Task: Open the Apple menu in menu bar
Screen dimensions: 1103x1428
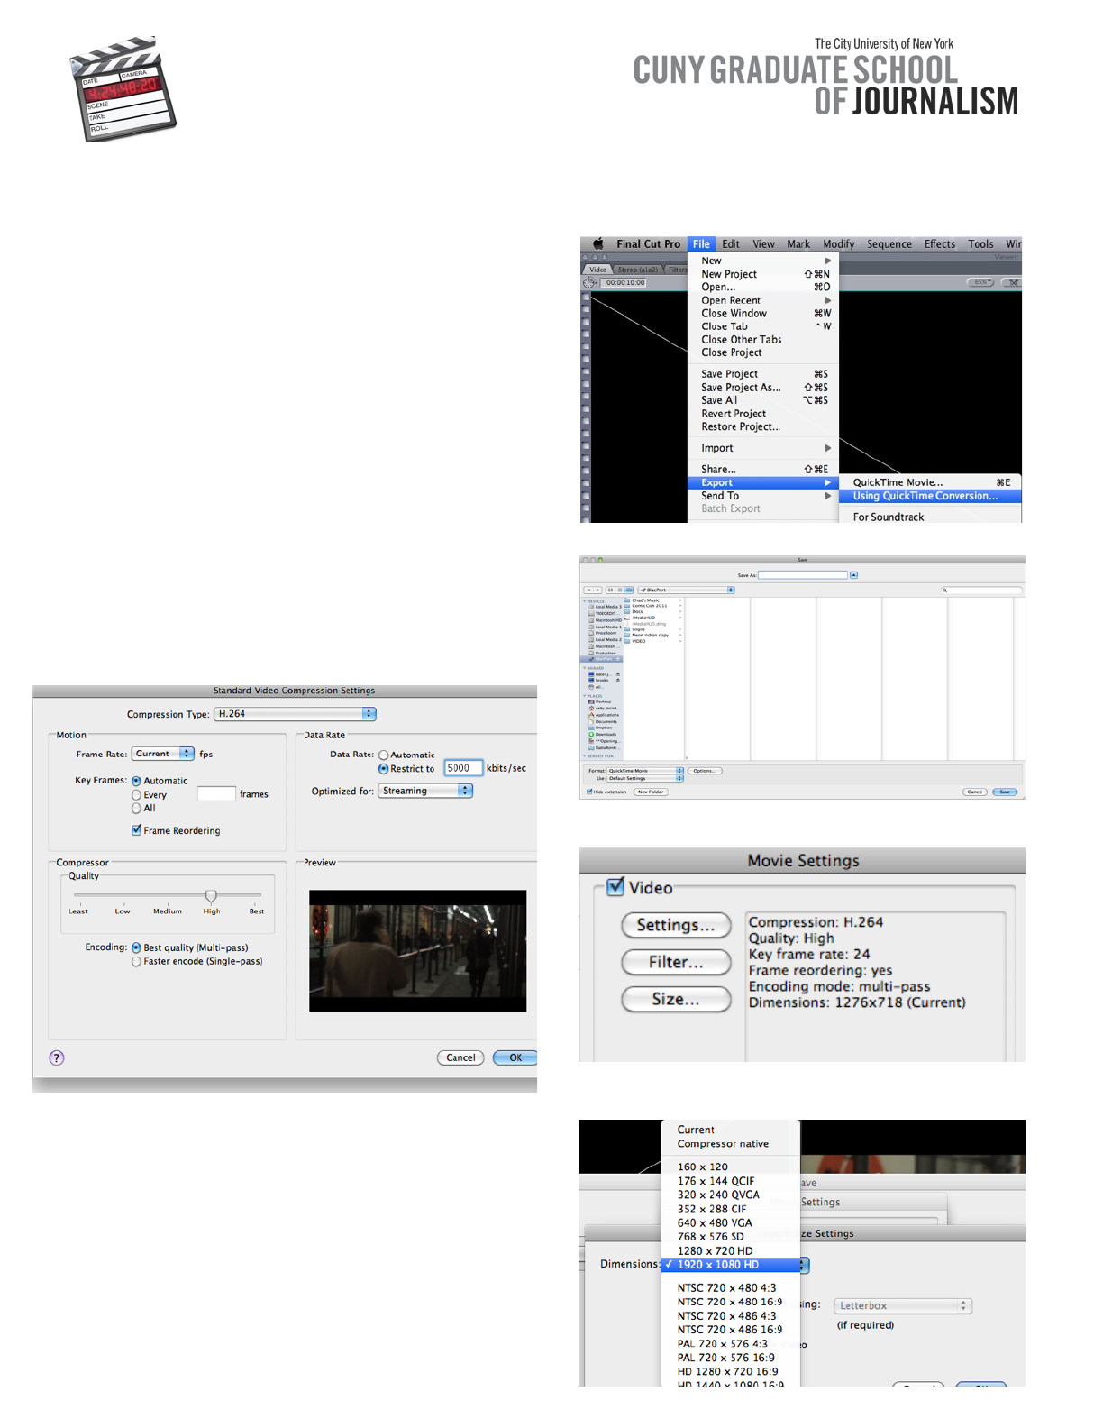Action: 598,243
